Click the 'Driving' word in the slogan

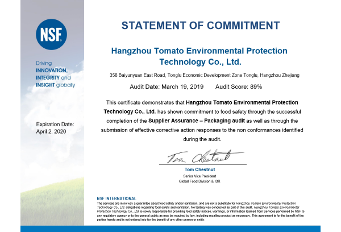click(44, 63)
